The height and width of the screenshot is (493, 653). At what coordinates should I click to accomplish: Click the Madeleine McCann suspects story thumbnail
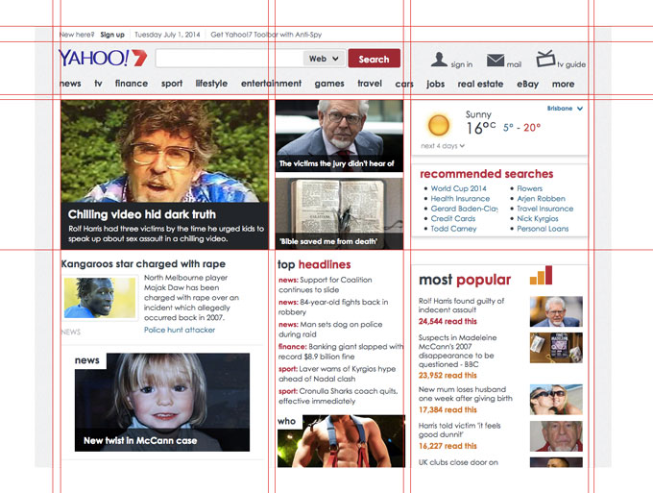point(556,348)
